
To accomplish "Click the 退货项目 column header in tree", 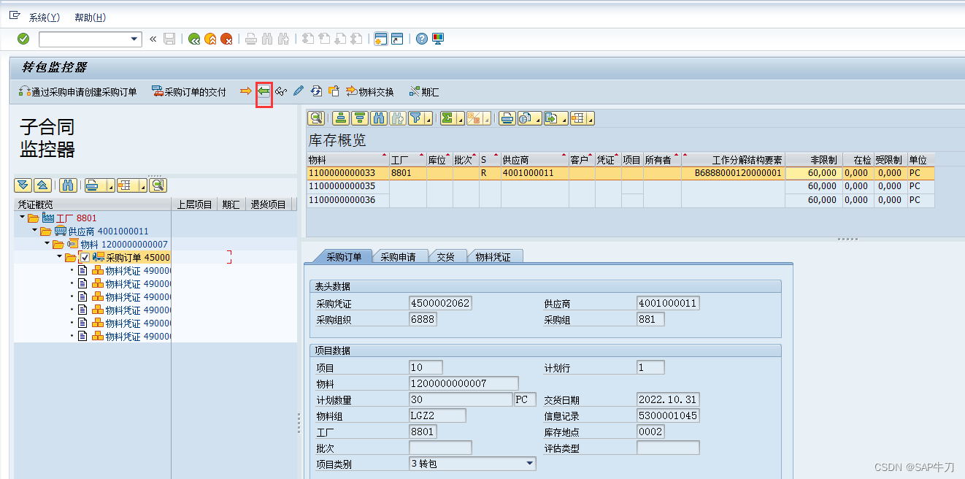I will point(269,204).
